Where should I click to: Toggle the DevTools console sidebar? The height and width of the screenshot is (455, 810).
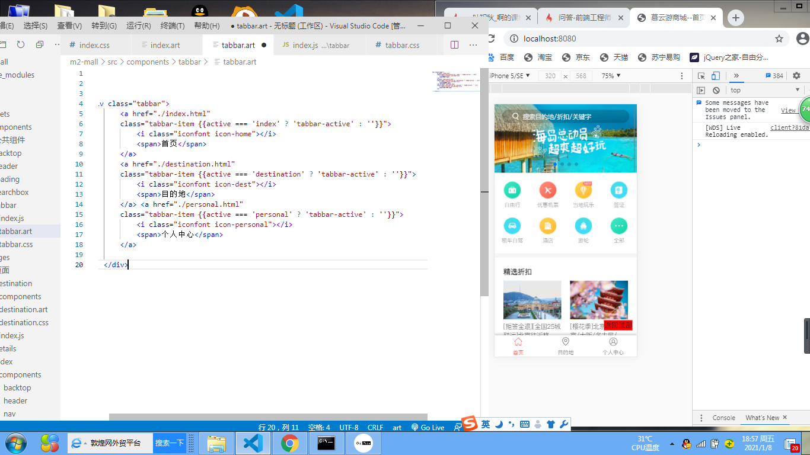click(x=701, y=90)
